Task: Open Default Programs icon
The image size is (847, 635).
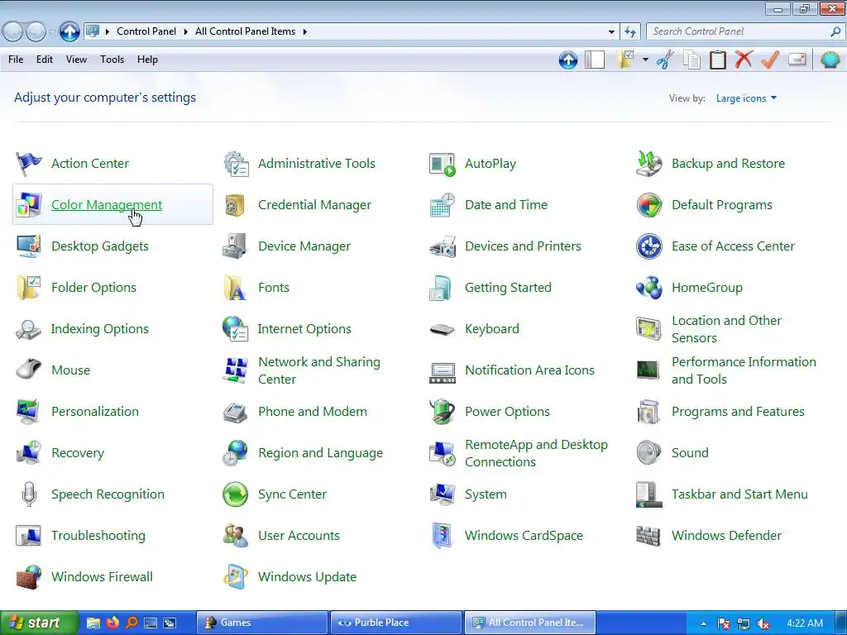Action: [648, 205]
